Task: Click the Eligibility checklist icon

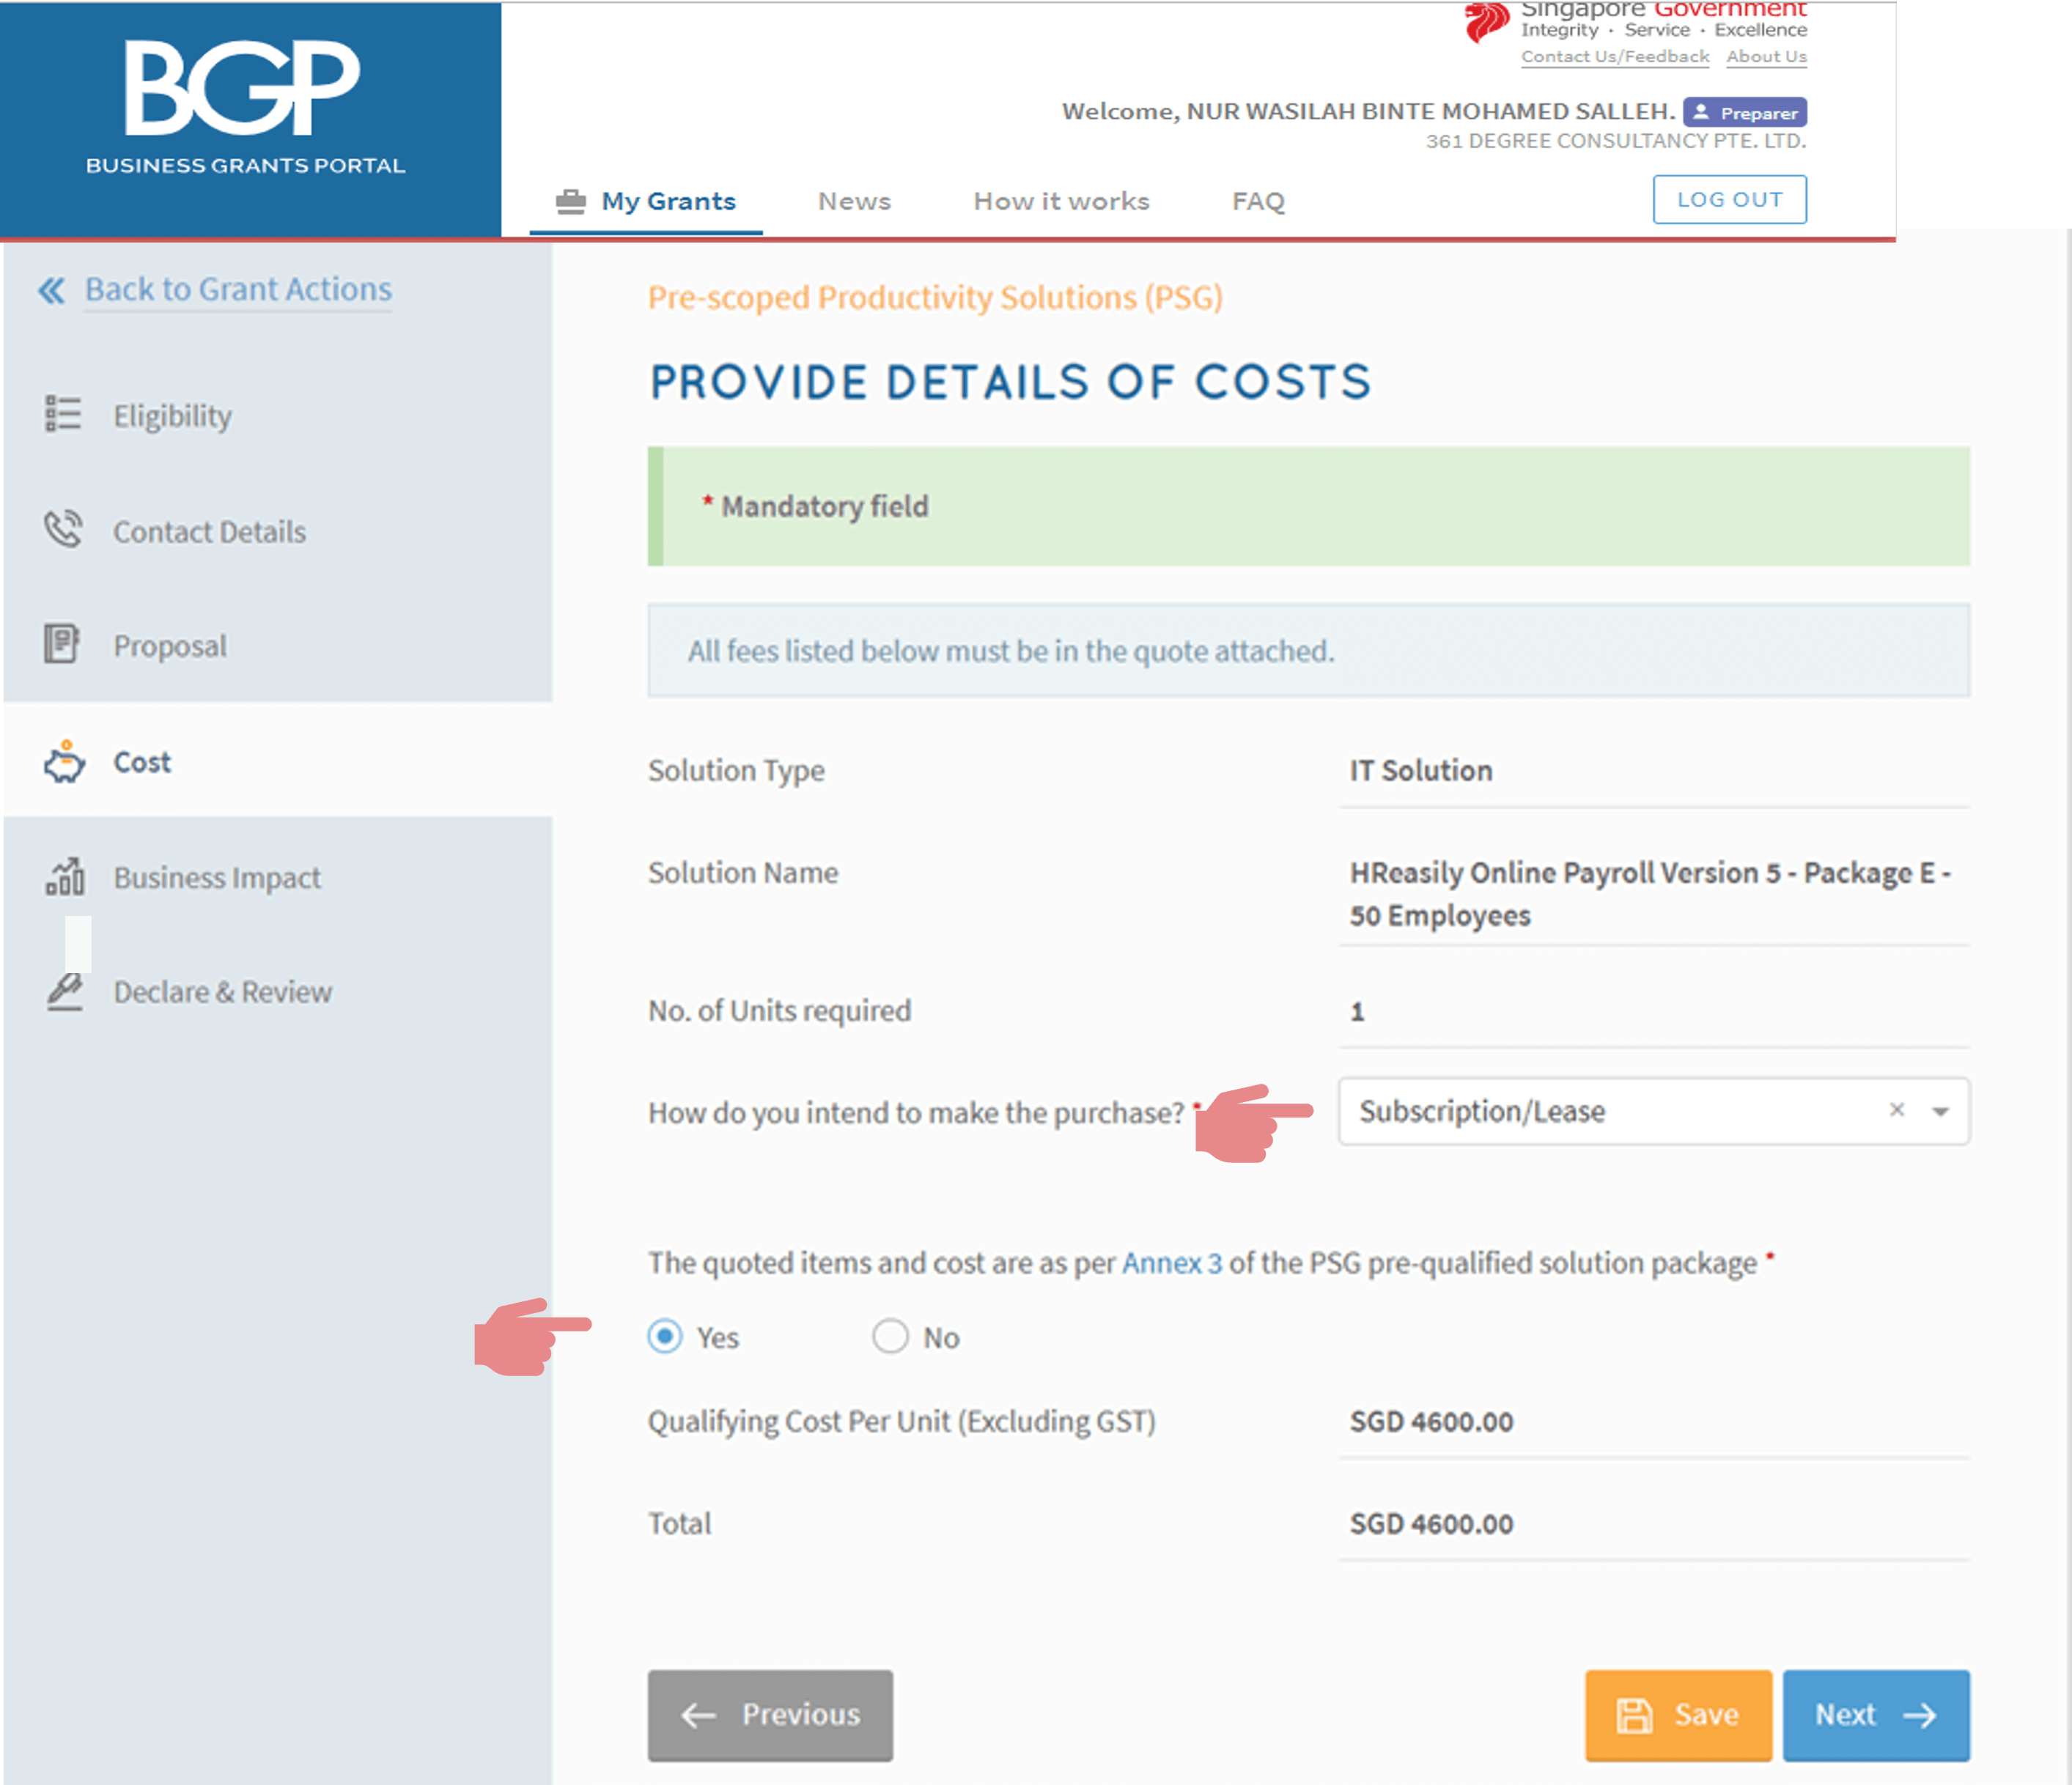Action: pos(62,413)
